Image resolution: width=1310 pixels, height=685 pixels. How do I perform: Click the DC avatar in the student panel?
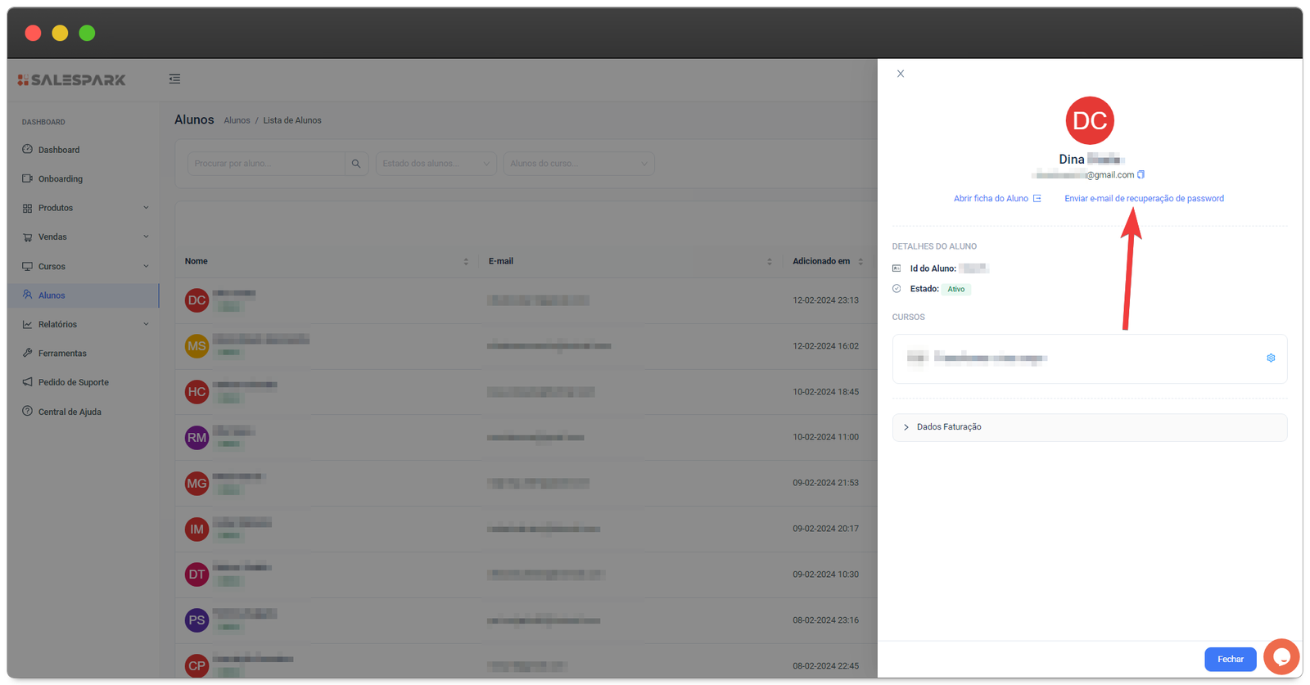(x=1090, y=121)
